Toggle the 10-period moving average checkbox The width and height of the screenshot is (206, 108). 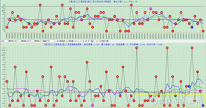pos(15,41)
